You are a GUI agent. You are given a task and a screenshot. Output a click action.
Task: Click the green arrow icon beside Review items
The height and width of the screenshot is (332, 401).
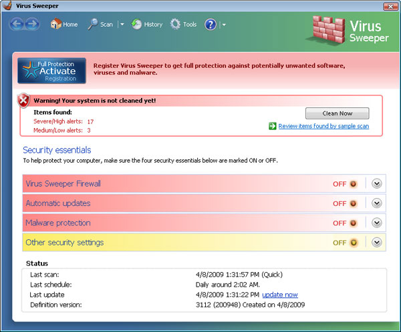pos(273,126)
